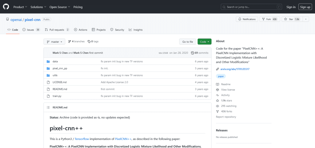Open the green Code dropdown
The height and width of the screenshot is (148, 315).
204,42
